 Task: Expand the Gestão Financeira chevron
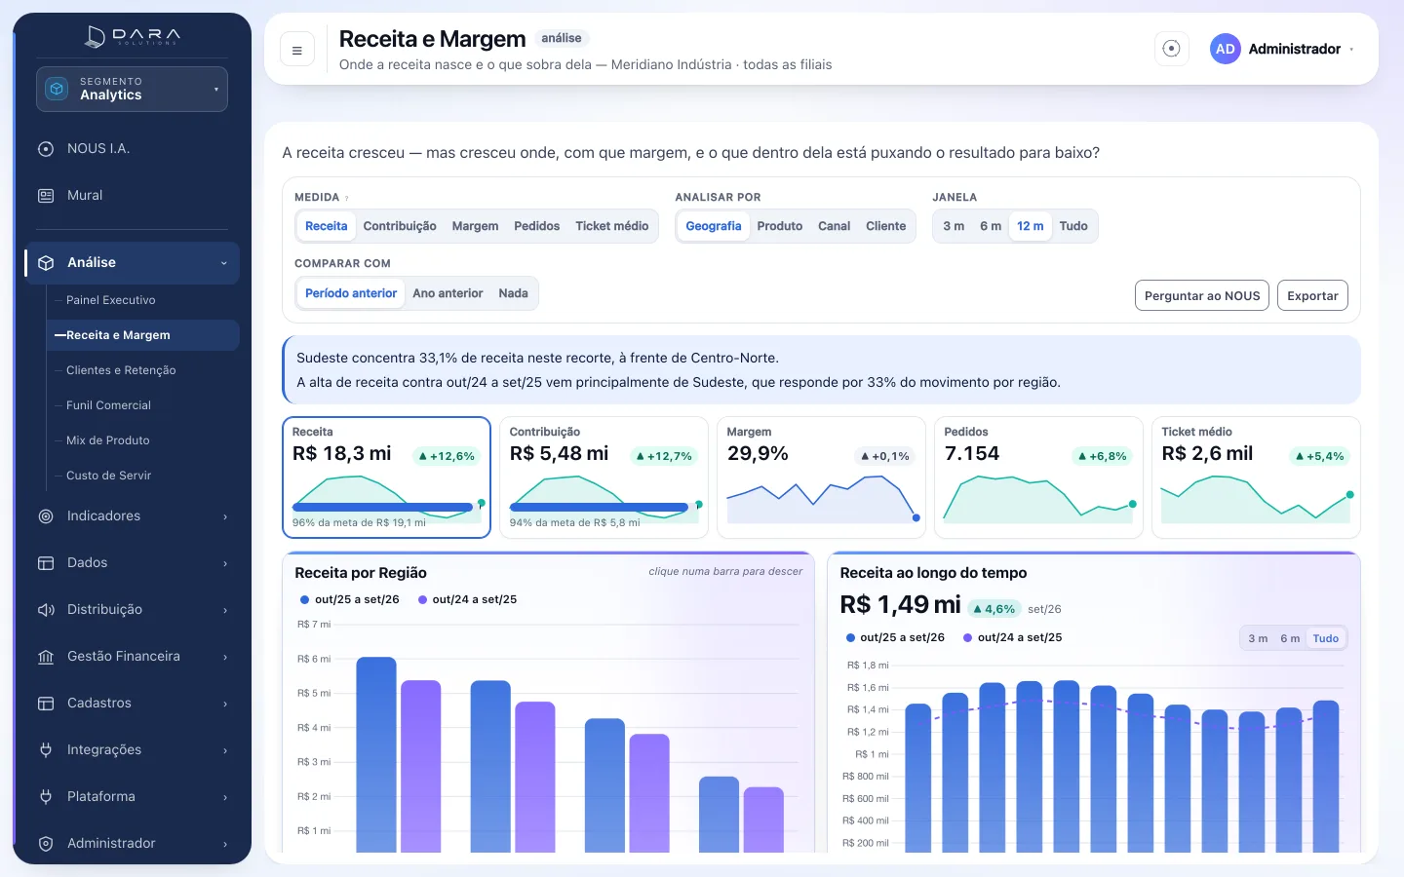coord(225,657)
